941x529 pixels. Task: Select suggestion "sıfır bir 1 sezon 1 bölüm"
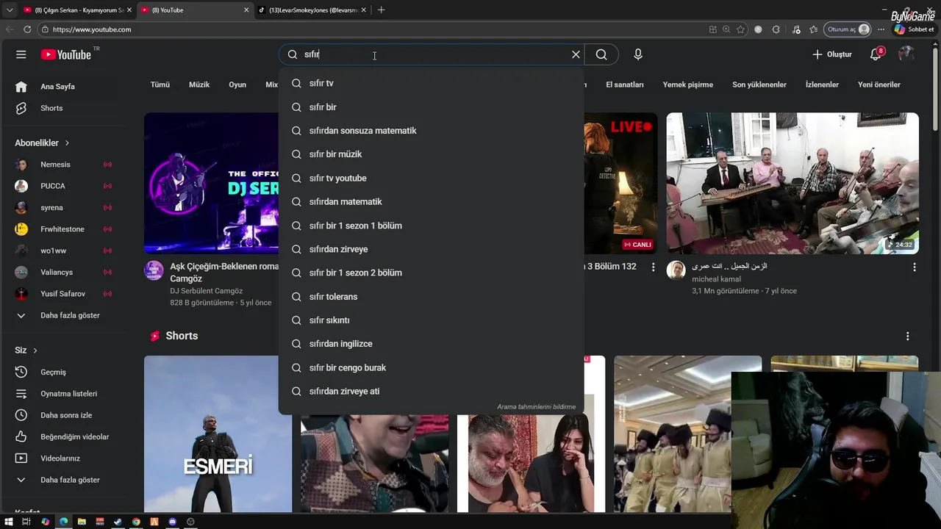coord(432,226)
